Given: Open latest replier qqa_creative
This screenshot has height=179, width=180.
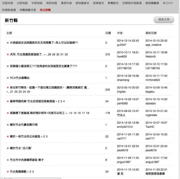Looking at the screenshot, I should [153, 45].
